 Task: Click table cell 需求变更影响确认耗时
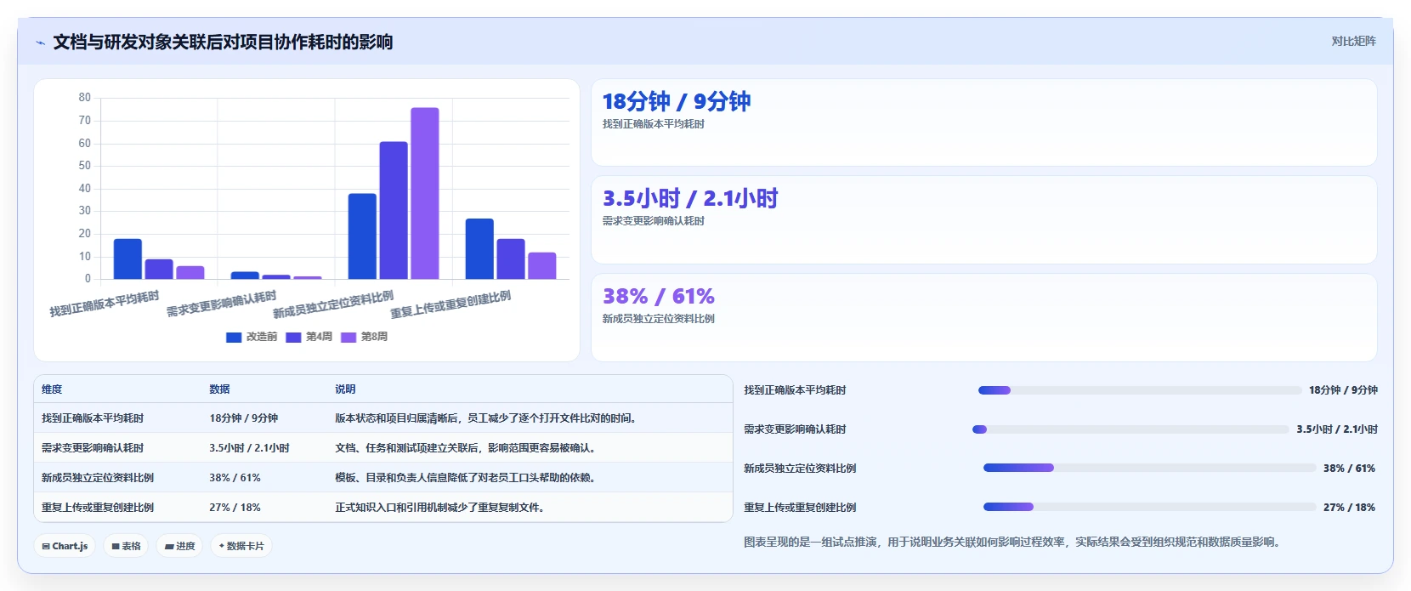click(93, 448)
